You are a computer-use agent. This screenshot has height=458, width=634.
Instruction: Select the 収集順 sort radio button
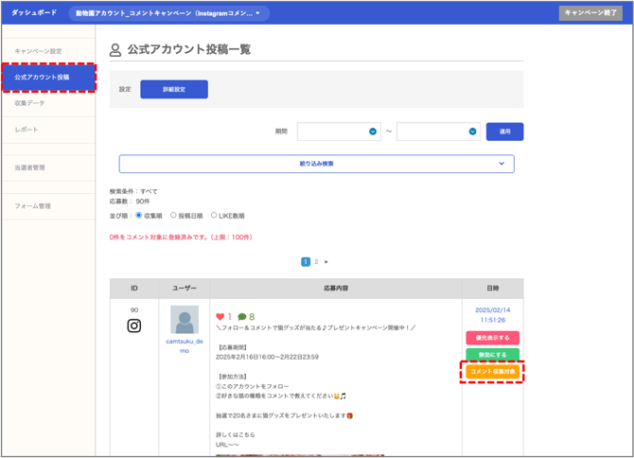click(139, 216)
